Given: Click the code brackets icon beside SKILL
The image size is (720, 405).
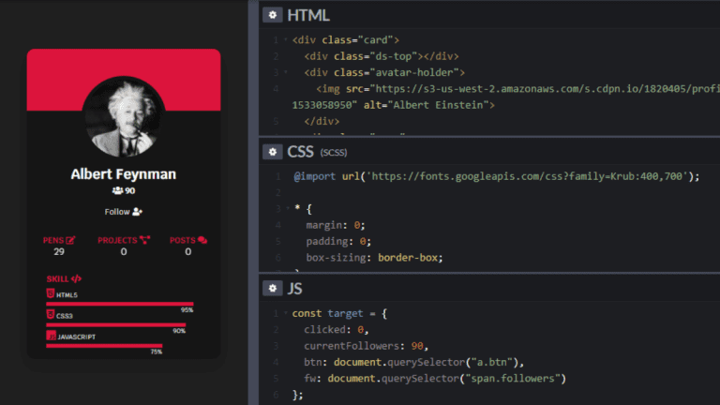Looking at the screenshot, I should (x=76, y=278).
